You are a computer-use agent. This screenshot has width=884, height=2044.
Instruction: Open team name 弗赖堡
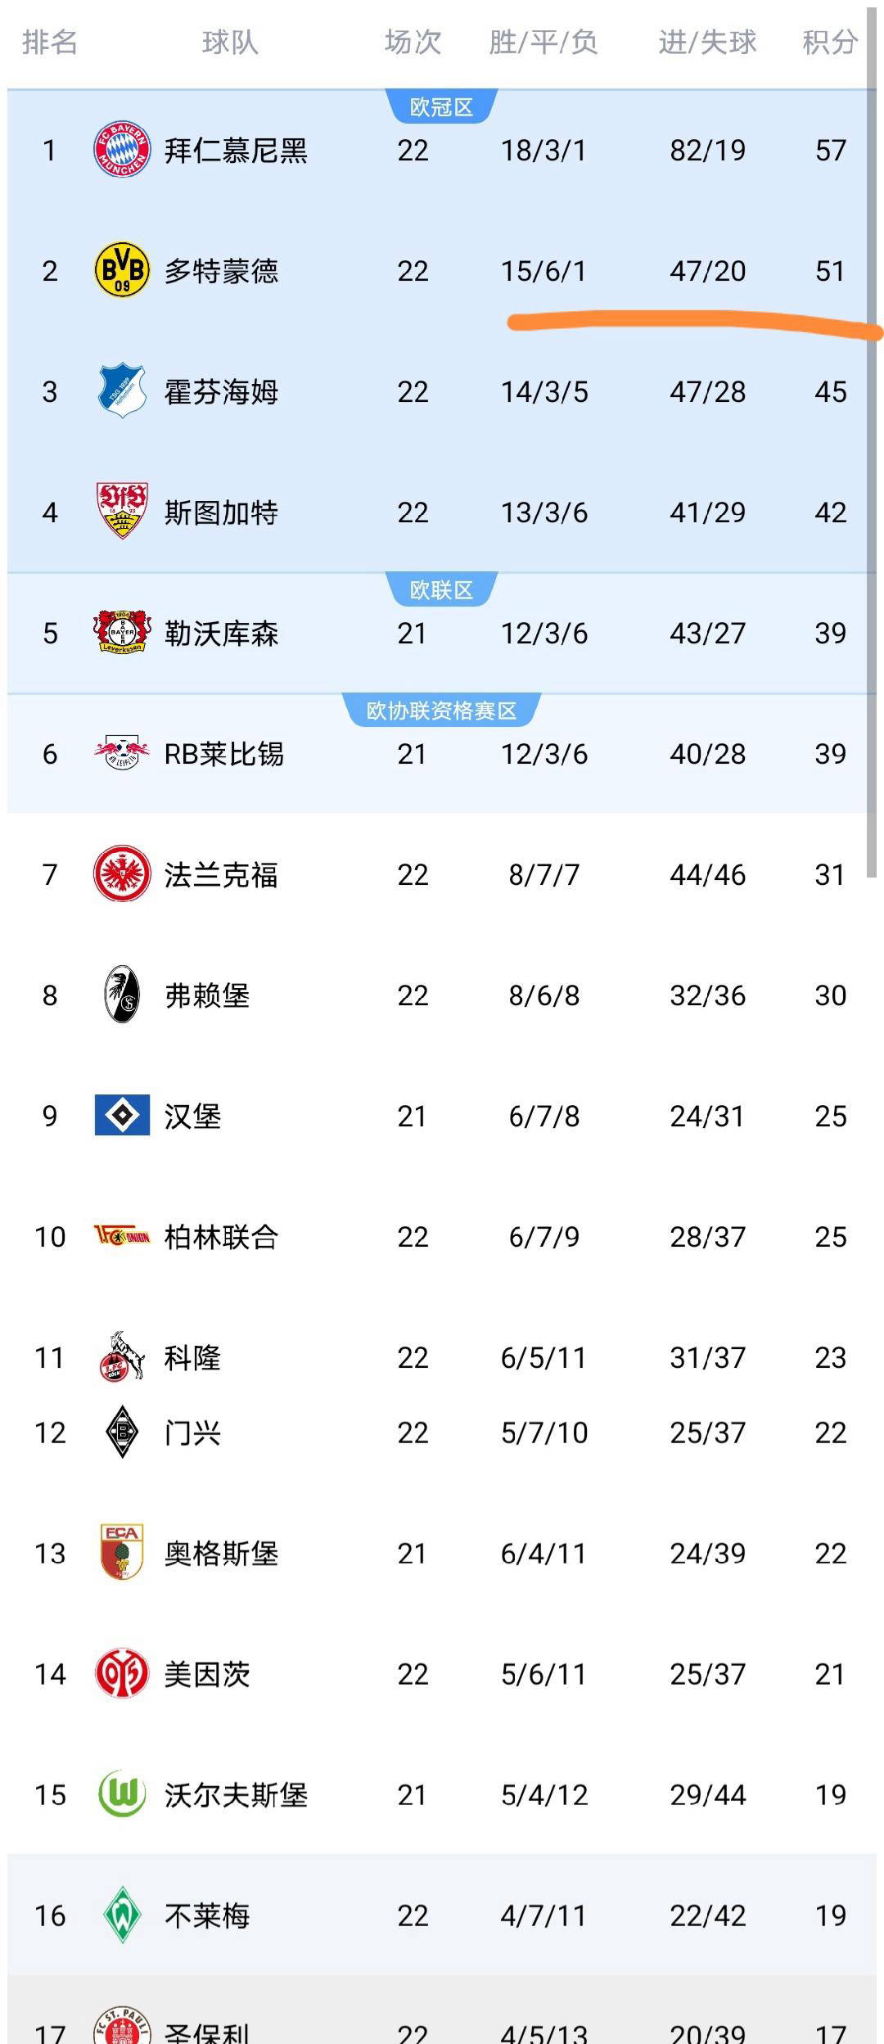pos(207,995)
